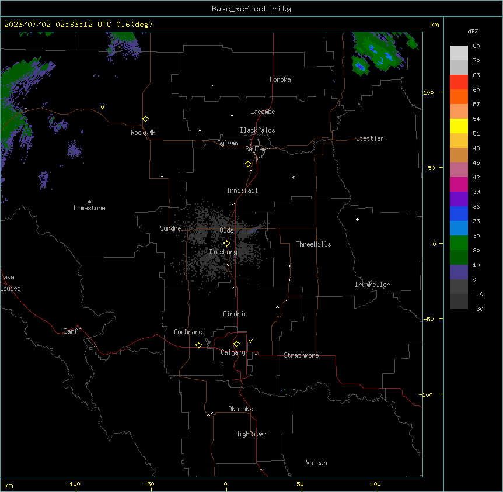
Task: Select the purple 10 dBZ legend swatch
Action: click(459, 272)
